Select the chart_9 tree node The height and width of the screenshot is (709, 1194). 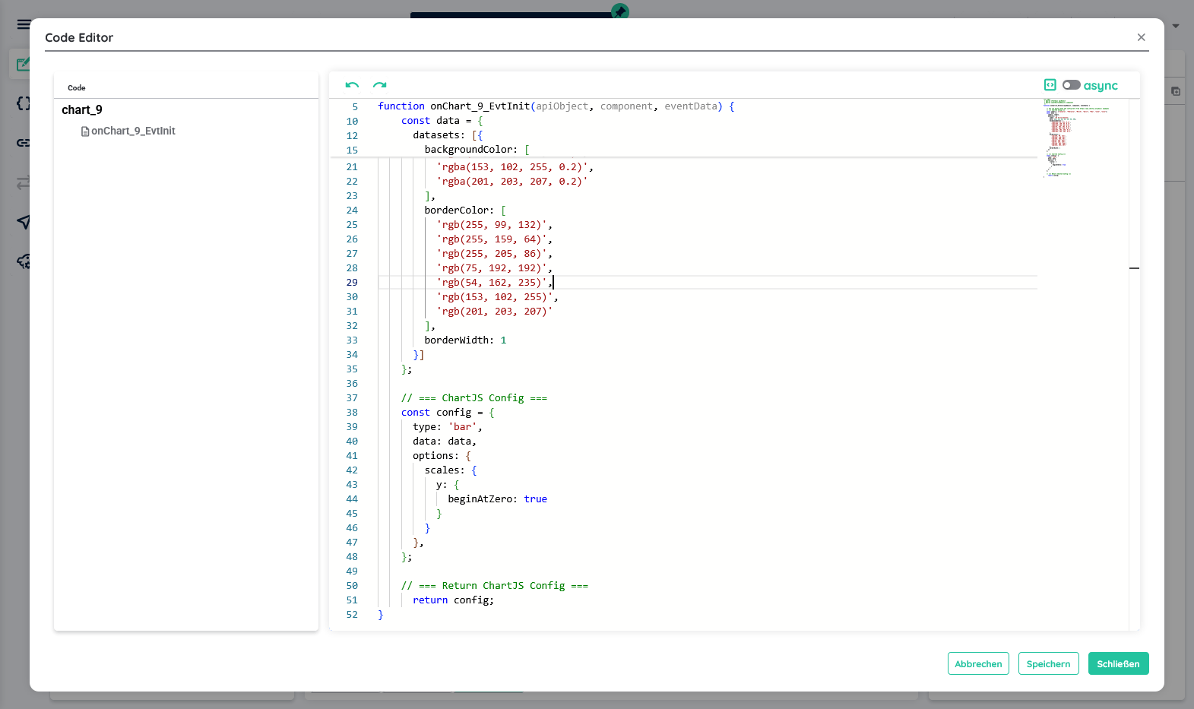pos(82,110)
